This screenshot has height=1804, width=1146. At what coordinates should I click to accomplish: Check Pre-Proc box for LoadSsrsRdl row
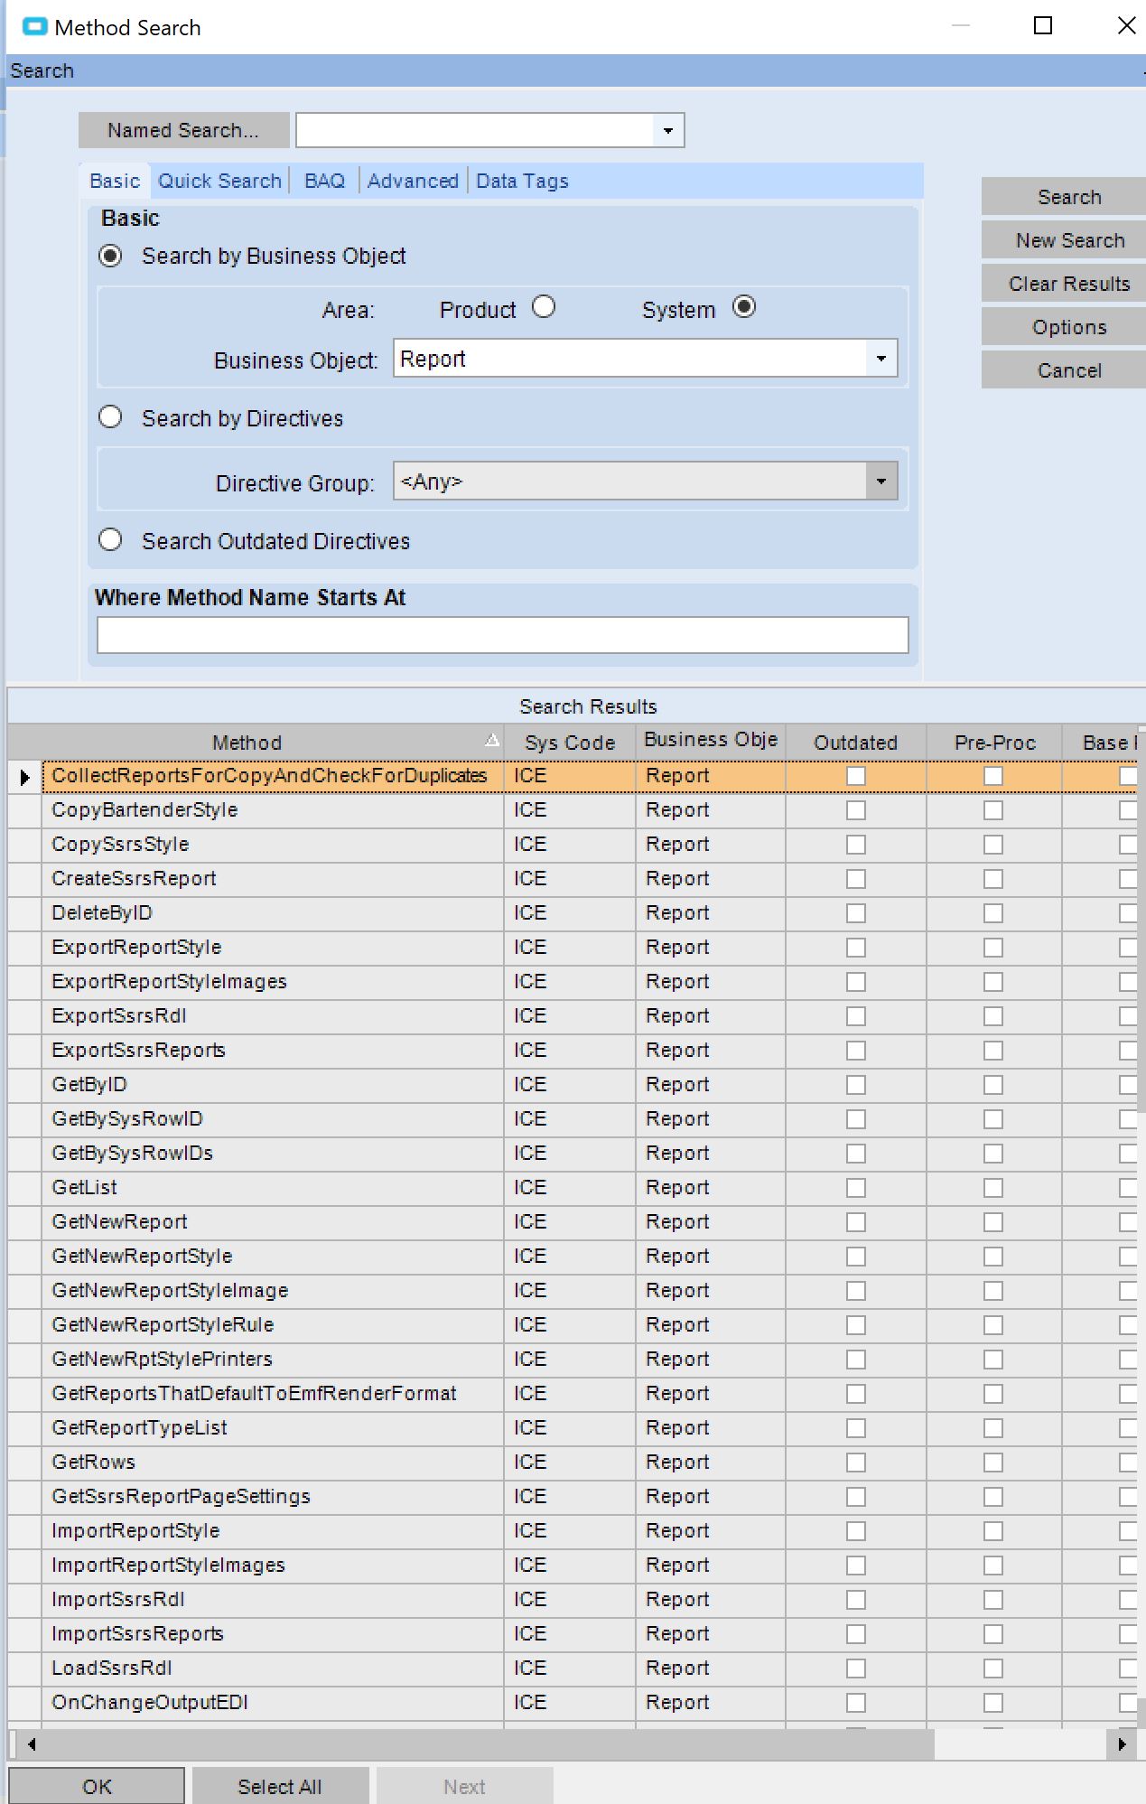(x=993, y=1668)
